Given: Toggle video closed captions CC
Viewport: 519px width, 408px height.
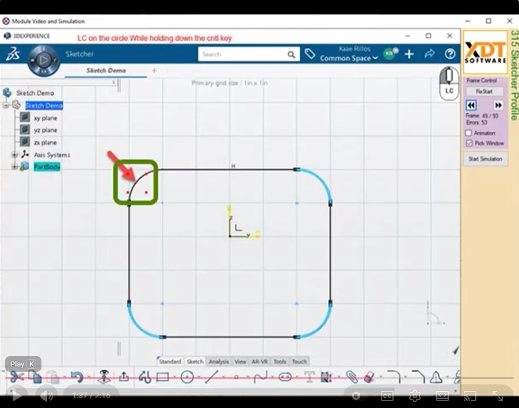Looking at the screenshot, I should tap(387, 395).
